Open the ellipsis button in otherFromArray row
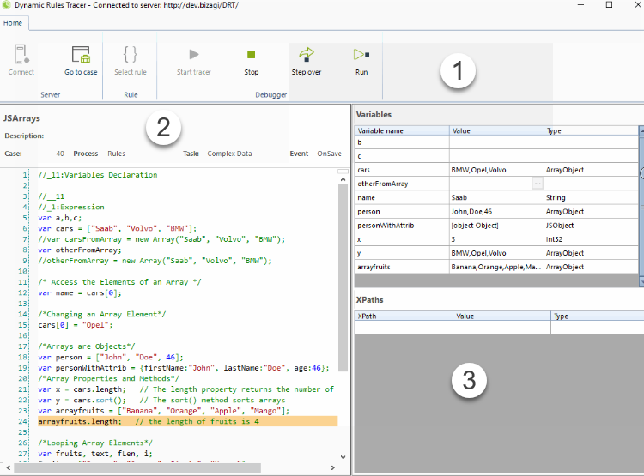Viewport: 644px width, 476px height. click(x=537, y=184)
